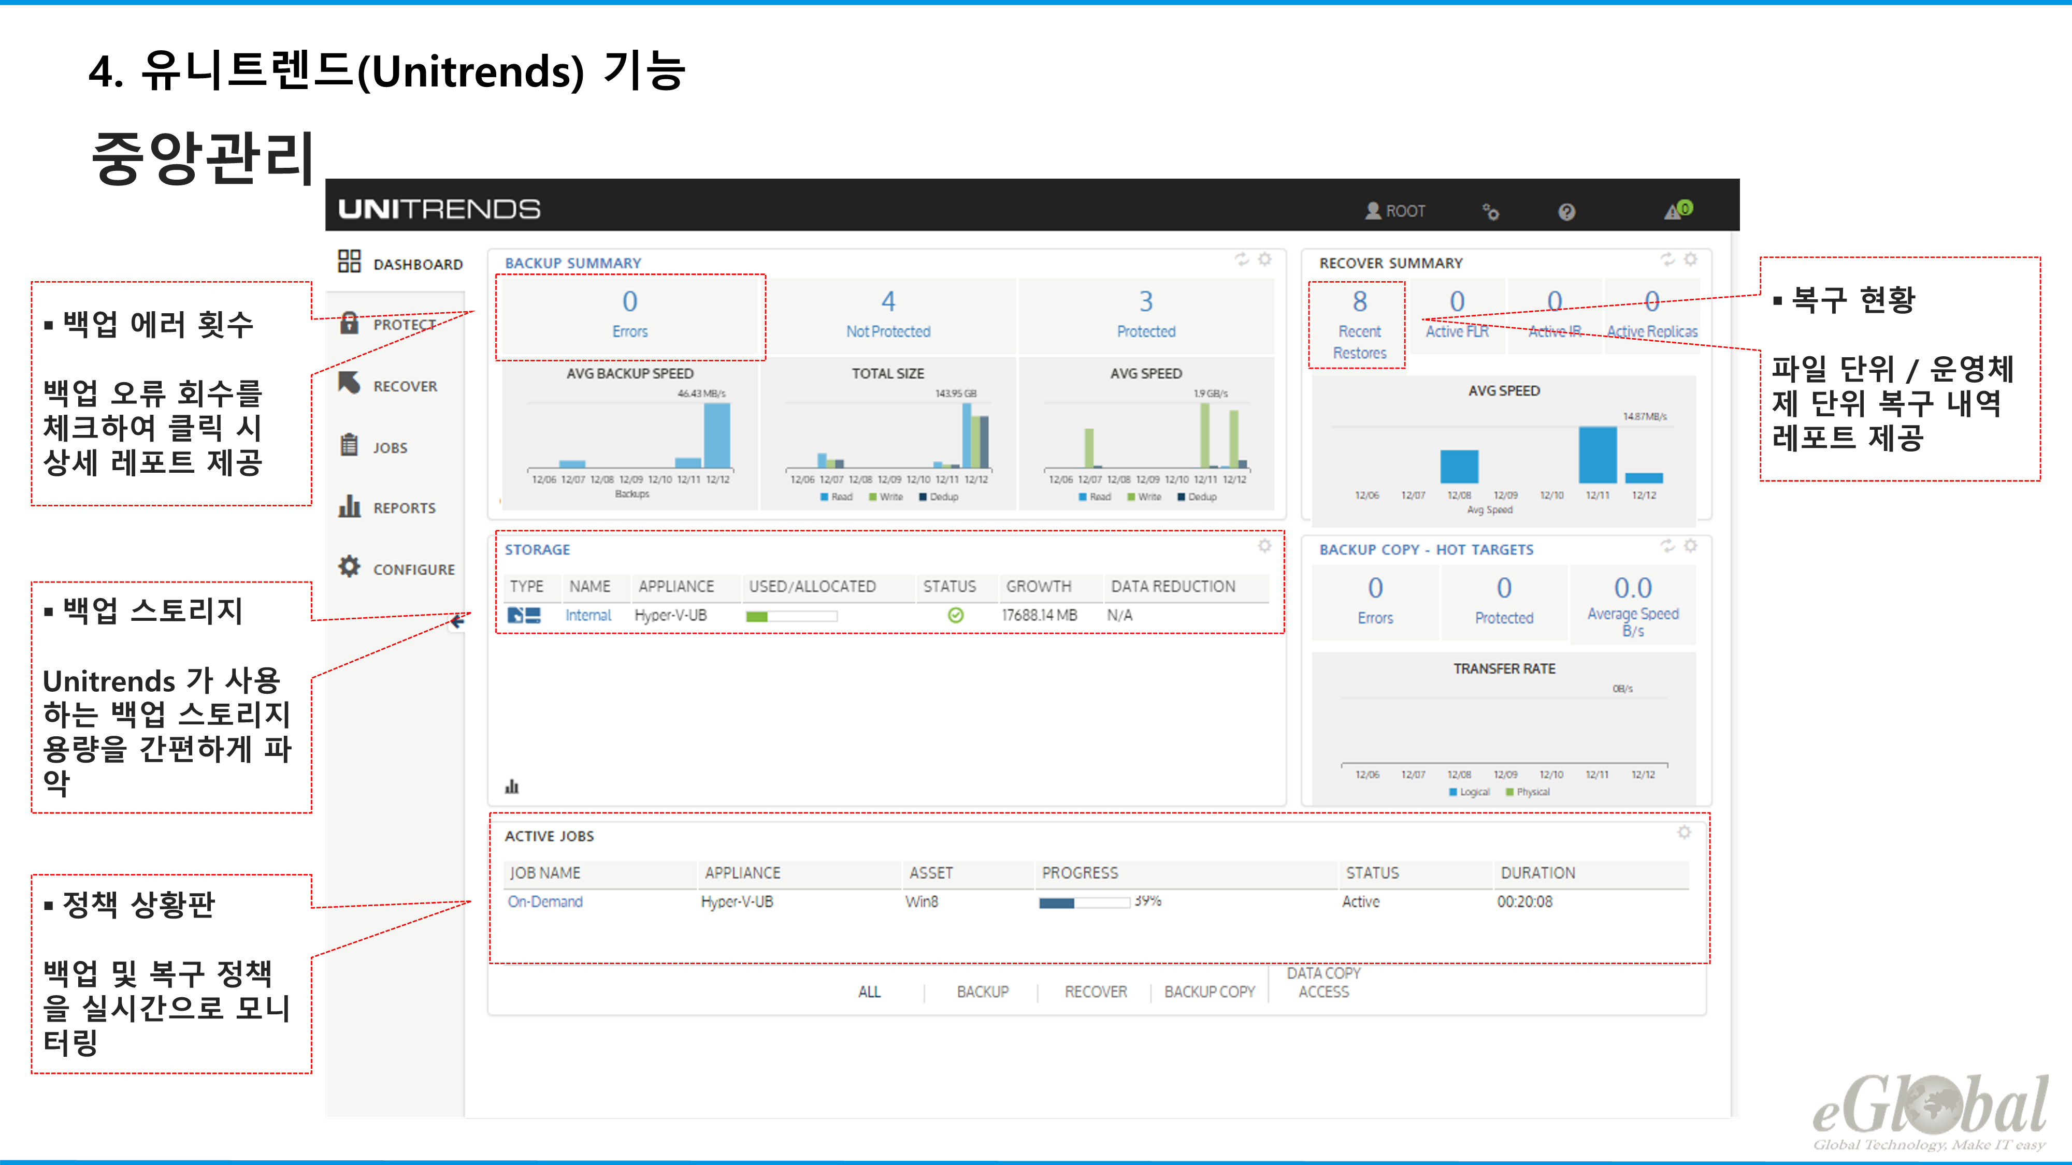Open the Active Jobs settings gear

(1685, 833)
